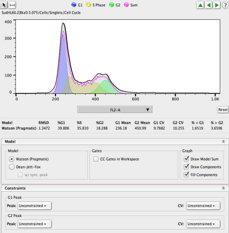Click the magenta Sum legend ball

click(x=126, y=5)
